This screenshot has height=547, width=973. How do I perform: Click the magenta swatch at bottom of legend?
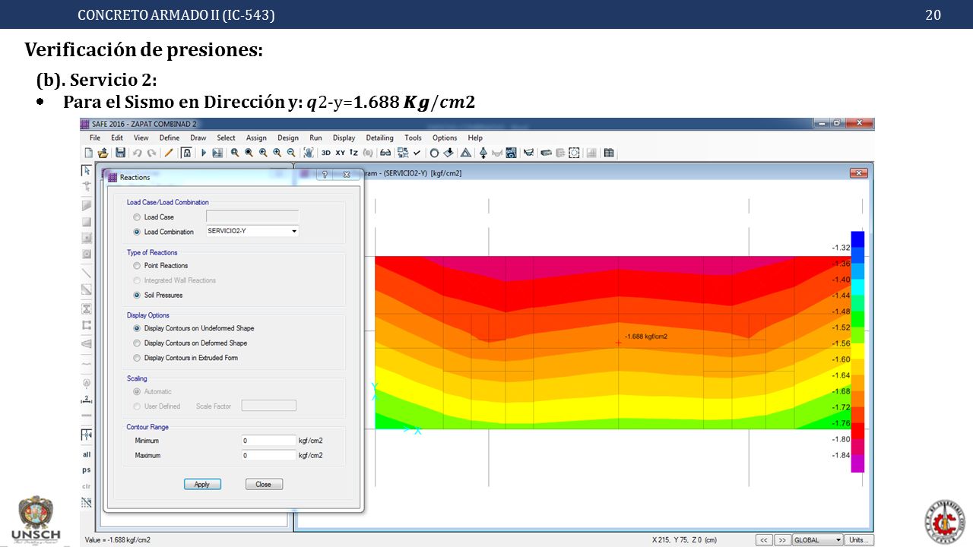point(857,464)
